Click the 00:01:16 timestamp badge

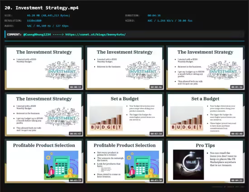click(x=237, y=87)
